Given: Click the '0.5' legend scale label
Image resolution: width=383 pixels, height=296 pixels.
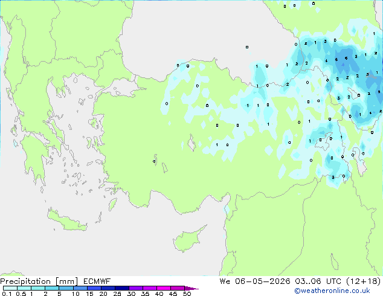Looking at the screenshot, I should 21,294.
